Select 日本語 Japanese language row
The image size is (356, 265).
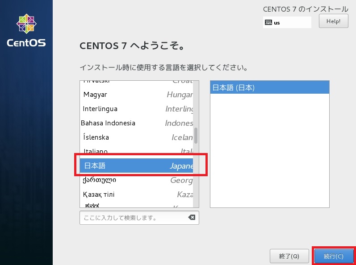pyautogui.click(x=136, y=166)
